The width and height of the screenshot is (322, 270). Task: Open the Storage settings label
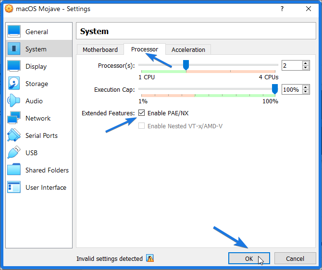37,84
